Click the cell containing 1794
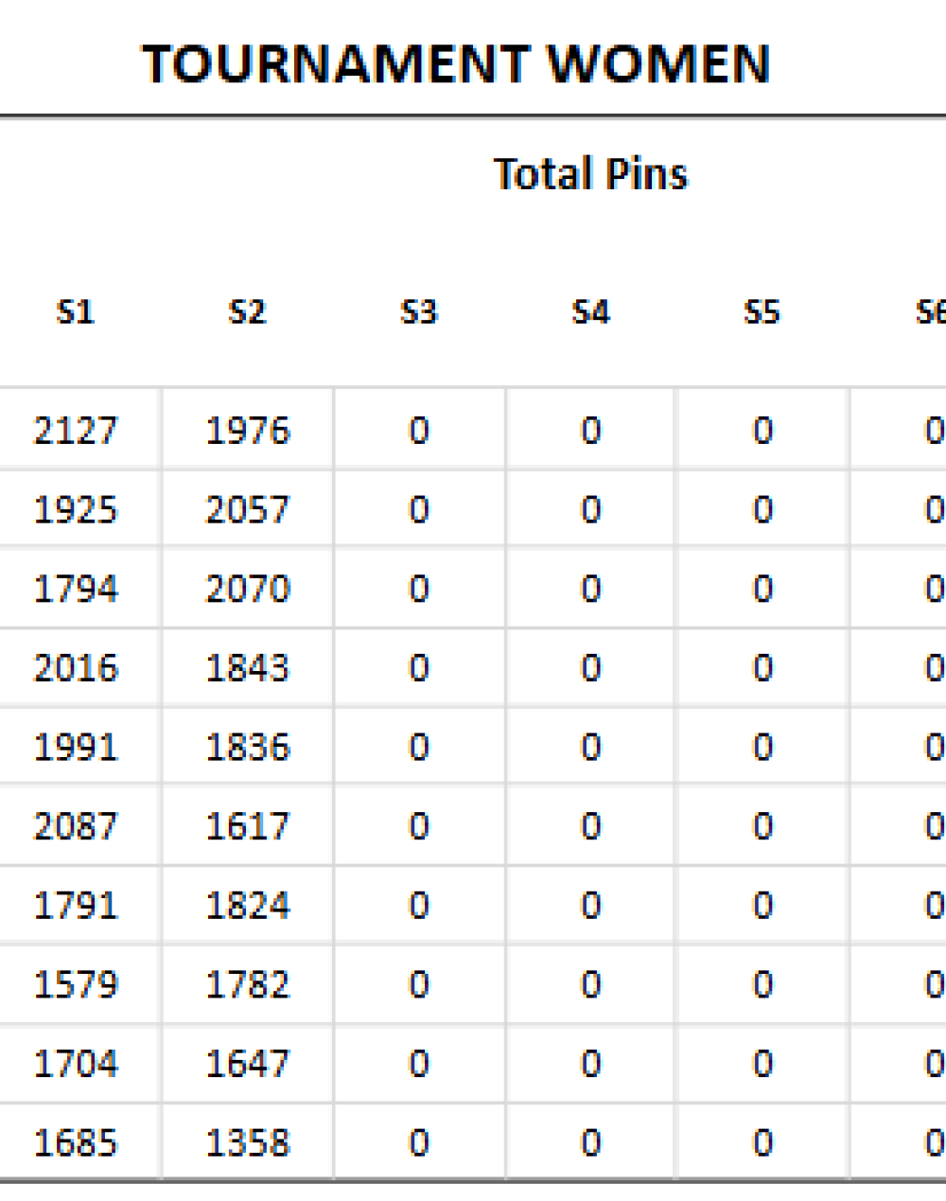The width and height of the screenshot is (946, 1201). coord(76,589)
